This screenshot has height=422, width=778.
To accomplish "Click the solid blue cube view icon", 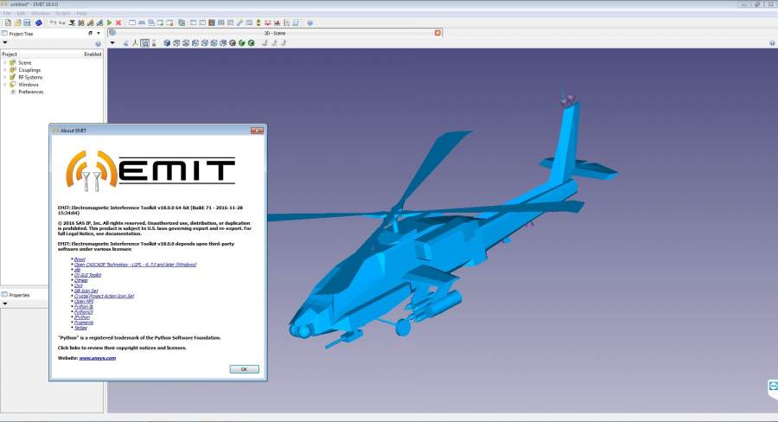I will [167, 43].
